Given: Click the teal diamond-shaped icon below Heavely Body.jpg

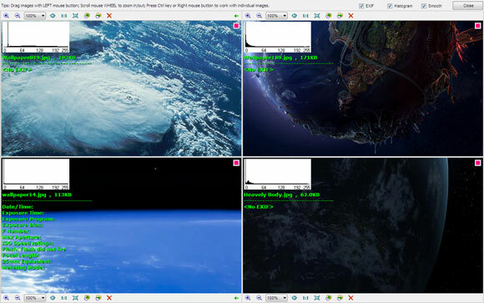Looking at the screenshot, I should pos(295,298).
